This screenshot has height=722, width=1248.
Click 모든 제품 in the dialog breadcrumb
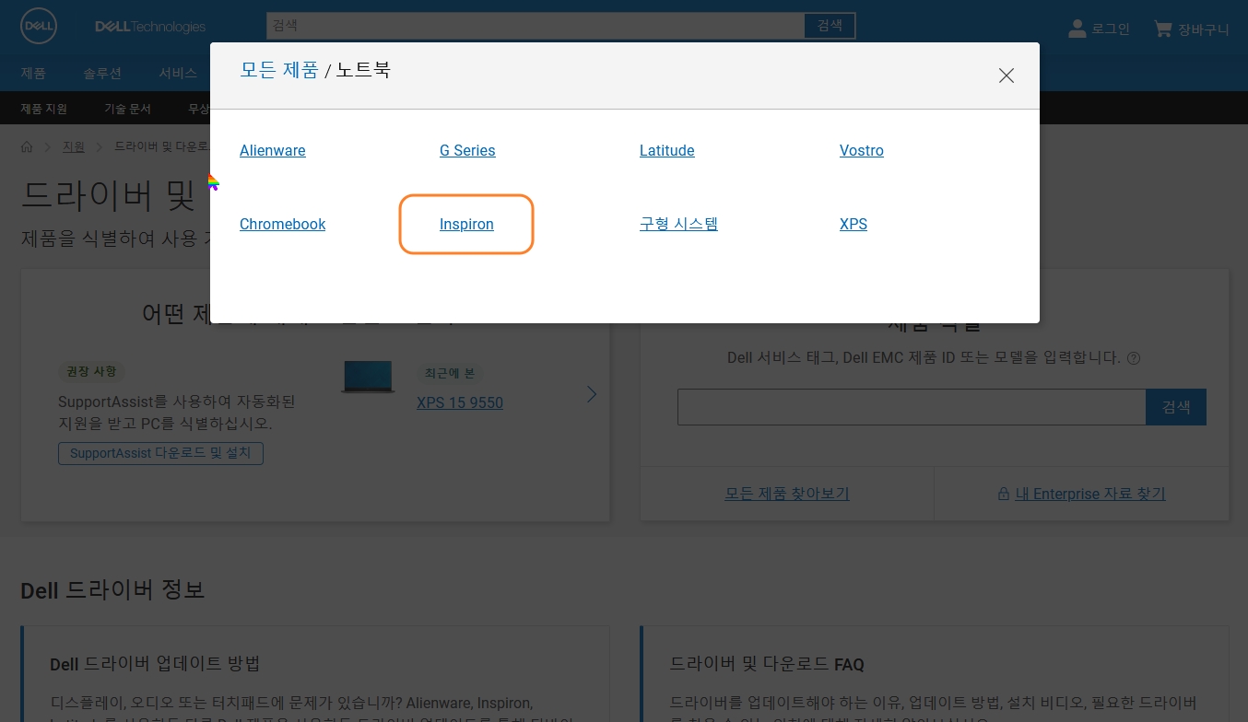[x=279, y=70]
